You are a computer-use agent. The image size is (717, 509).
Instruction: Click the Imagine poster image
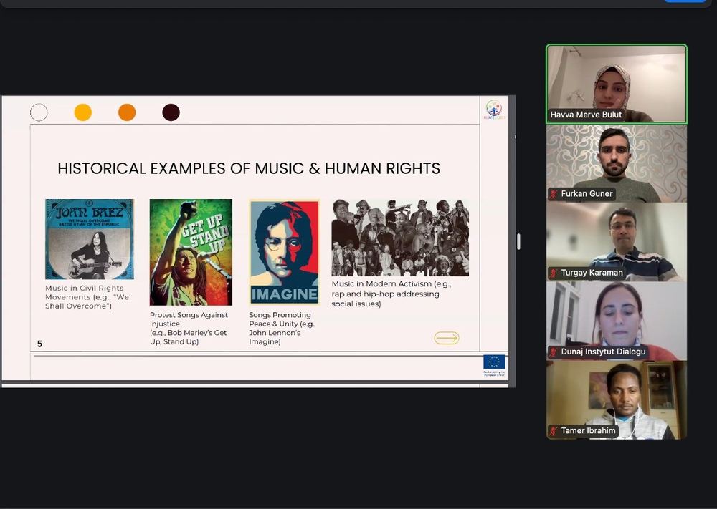click(285, 252)
